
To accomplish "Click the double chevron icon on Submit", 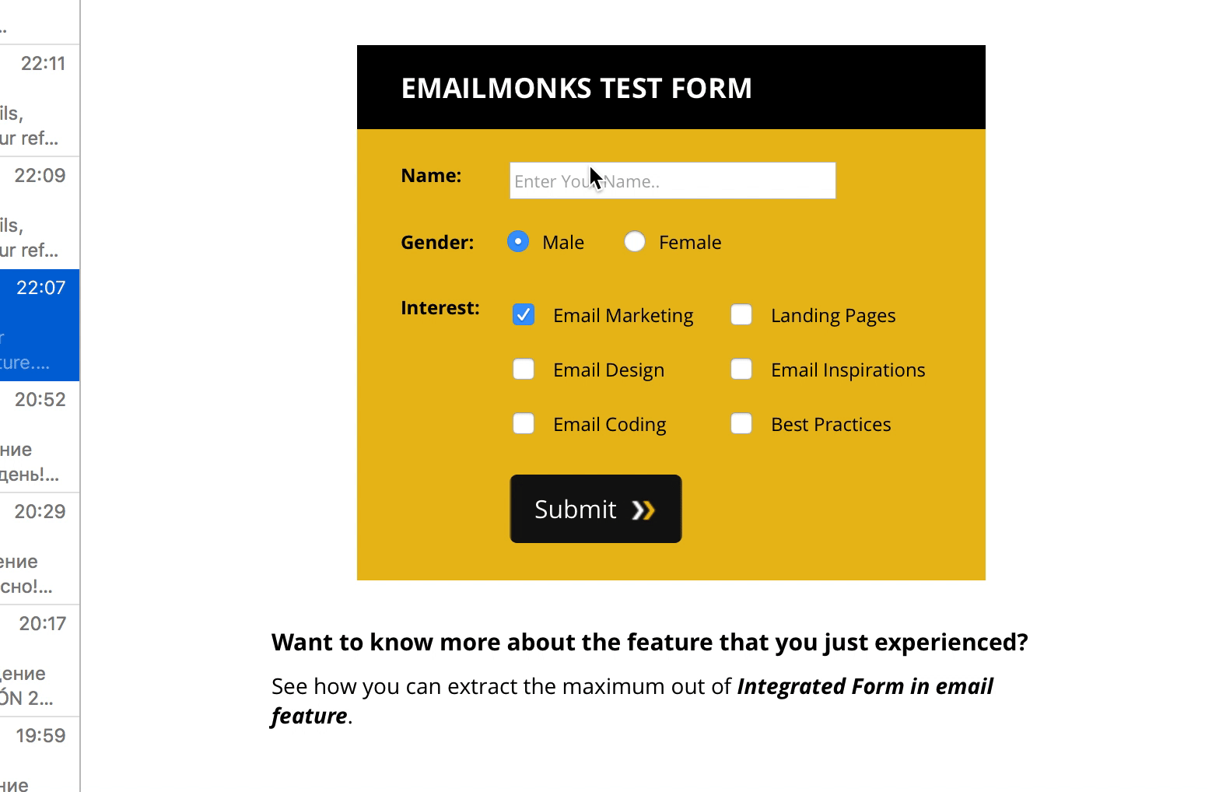I will [x=643, y=510].
